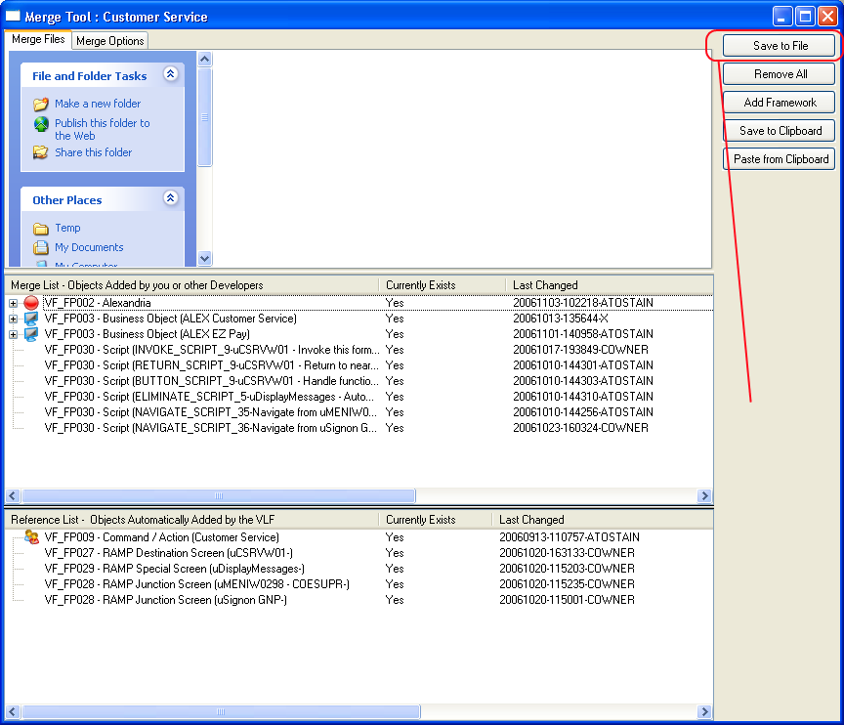The width and height of the screenshot is (844, 725).
Task: Click the Temp folder icon
Action: [41, 229]
